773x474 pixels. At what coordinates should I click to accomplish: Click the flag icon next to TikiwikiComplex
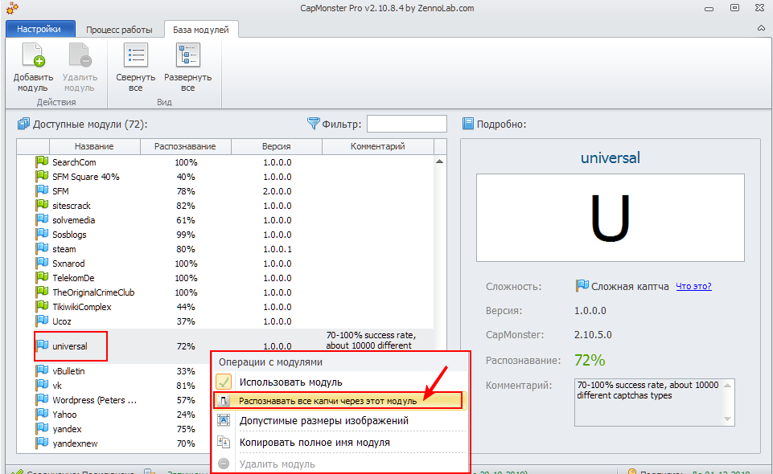pyautogui.click(x=42, y=307)
